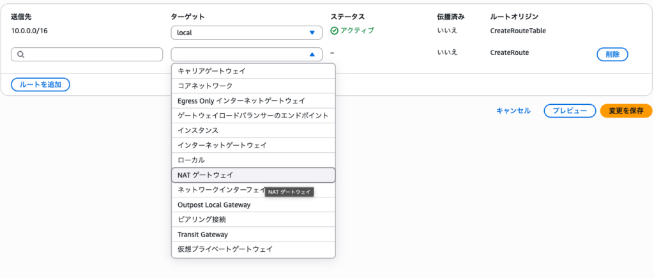654x278 pixels.
Task: Click the destination search input field
Action: (x=93, y=55)
